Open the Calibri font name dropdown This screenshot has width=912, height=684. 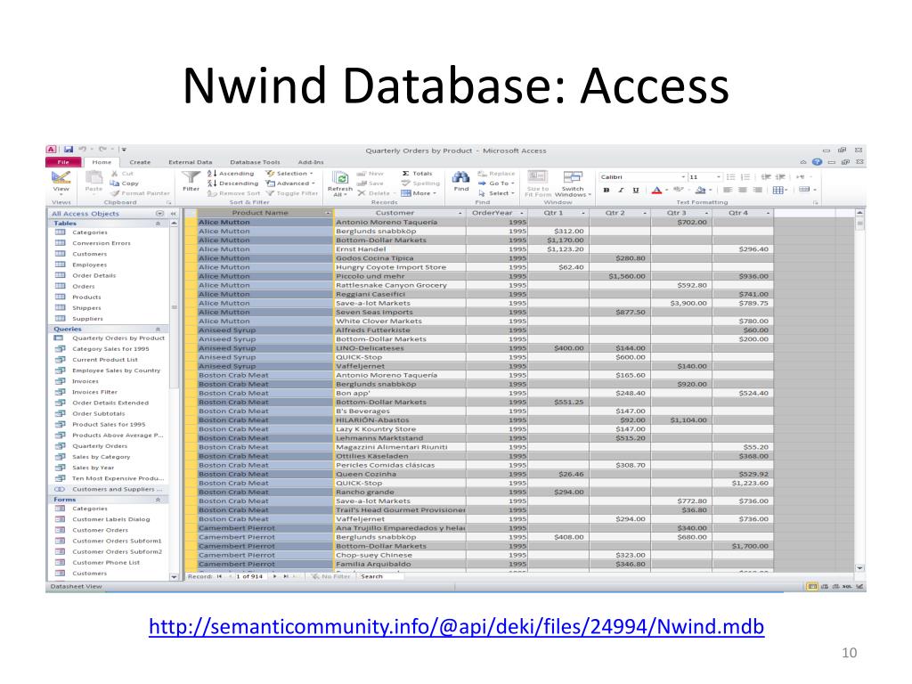click(x=684, y=177)
